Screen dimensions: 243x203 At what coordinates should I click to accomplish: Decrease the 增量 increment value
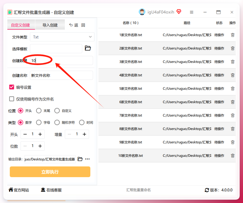pyautogui.click(x=70, y=134)
